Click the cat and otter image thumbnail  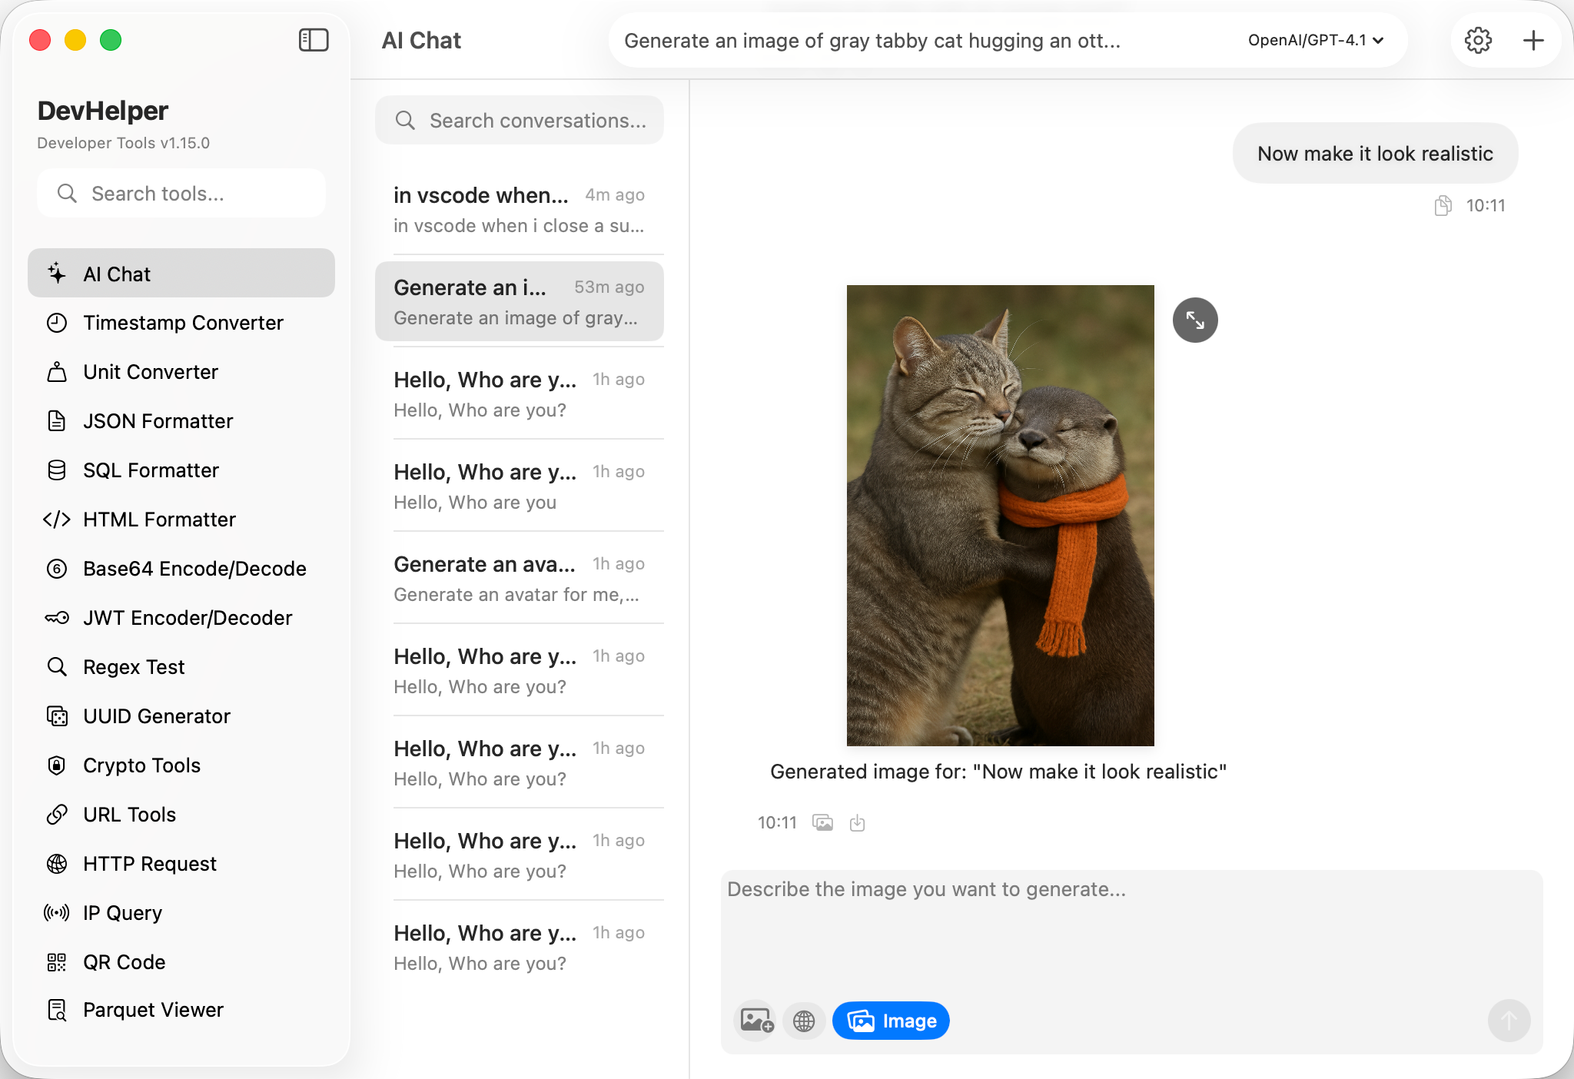(x=1000, y=515)
